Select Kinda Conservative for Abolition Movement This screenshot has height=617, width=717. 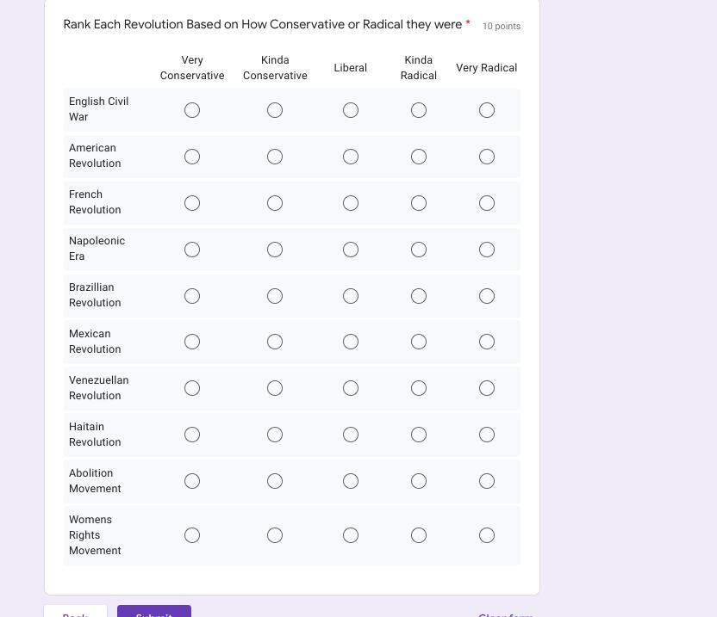tap(275, 481)
